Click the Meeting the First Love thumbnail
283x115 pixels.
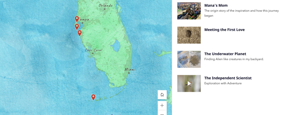(x=189, y=35)
